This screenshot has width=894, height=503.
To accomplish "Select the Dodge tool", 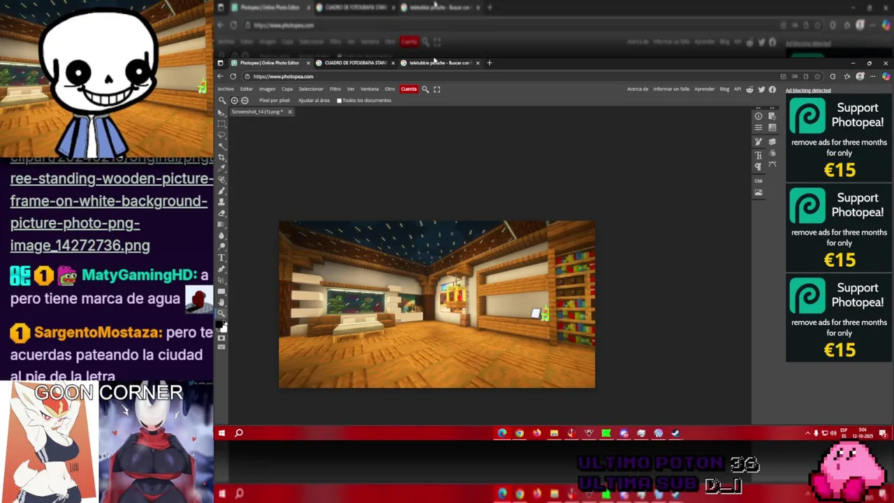I will point(221,246).
